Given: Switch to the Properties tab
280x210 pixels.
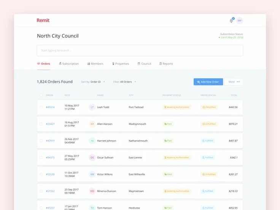Looking at the screenshot, I should 121,64.
